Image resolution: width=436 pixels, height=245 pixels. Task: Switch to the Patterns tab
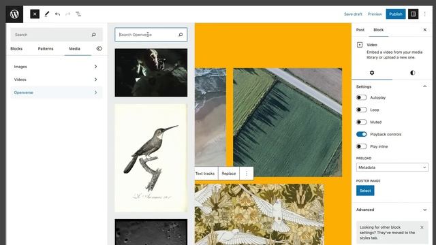coord(46,48)
